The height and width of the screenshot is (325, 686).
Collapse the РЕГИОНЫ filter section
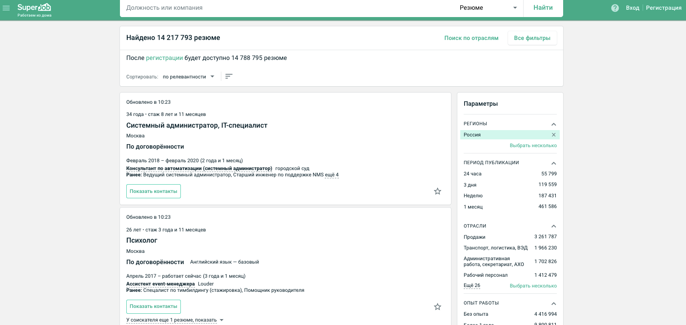[x=554, y=124]
